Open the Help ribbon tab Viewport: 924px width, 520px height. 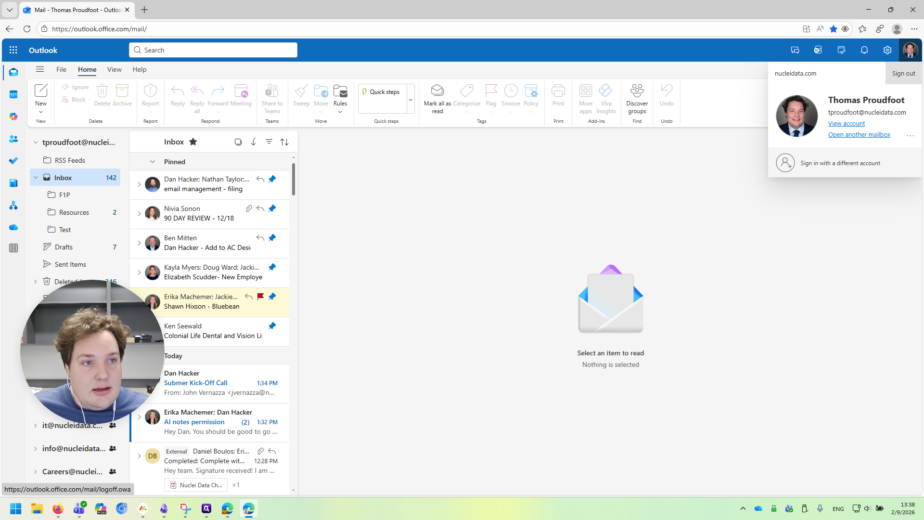(x=140, y=69)
